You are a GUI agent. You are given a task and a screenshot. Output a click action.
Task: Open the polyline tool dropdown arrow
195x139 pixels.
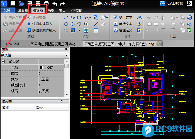90,18
